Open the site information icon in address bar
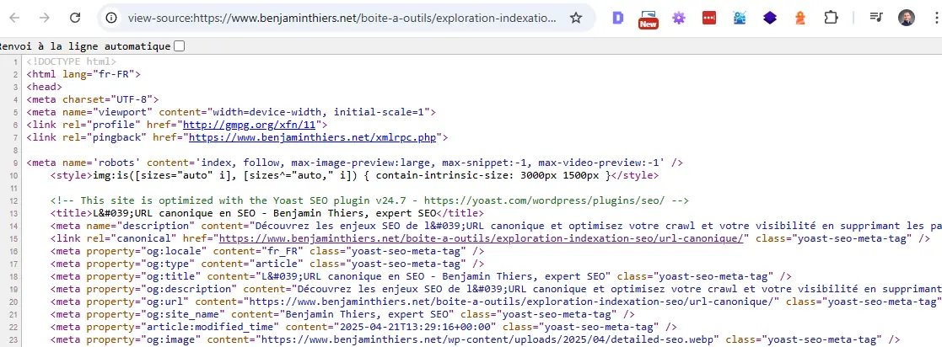Screen dimensions: 942x347 pos(111,18)
